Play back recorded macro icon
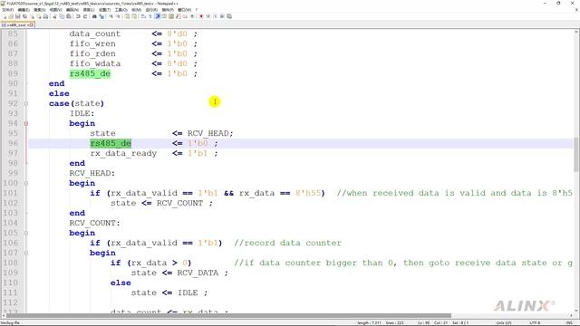Viewport: 580px width, 326px height. pos(215,16)
